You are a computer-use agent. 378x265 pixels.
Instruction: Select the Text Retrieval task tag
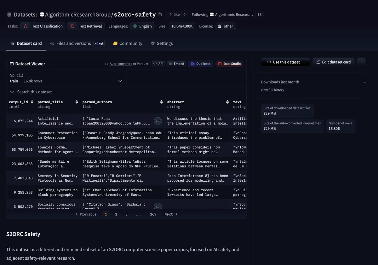[86, 26]
